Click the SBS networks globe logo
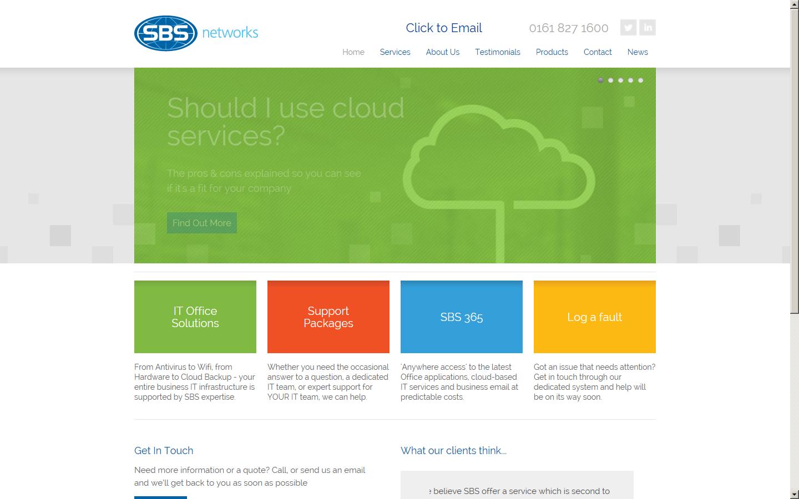The width and height of the screenshot is (799, 499). tap(166, 33)
